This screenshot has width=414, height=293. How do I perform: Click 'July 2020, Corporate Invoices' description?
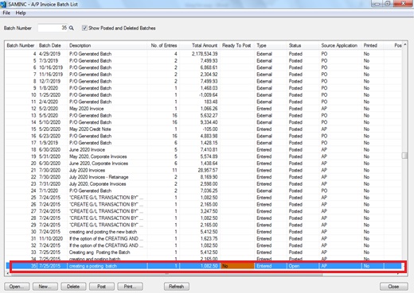click(x=98, y=184)
